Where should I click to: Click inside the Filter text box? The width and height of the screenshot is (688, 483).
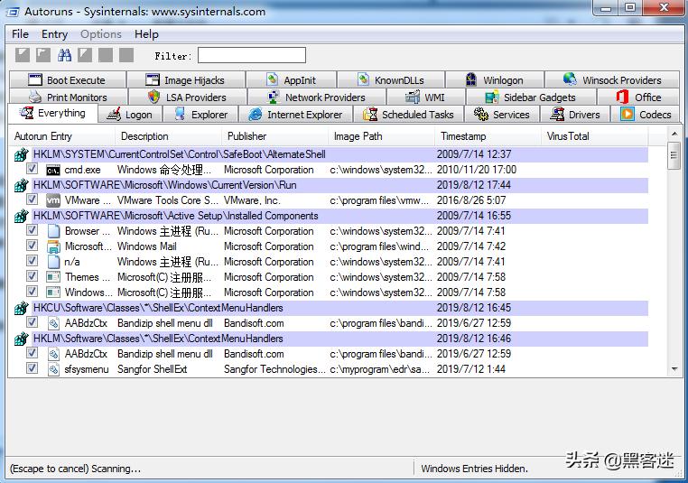pyautogui.click(x=252, y=56)
